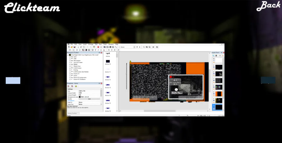Click the Settings tab icon in Properties

[x=68, y=86]
